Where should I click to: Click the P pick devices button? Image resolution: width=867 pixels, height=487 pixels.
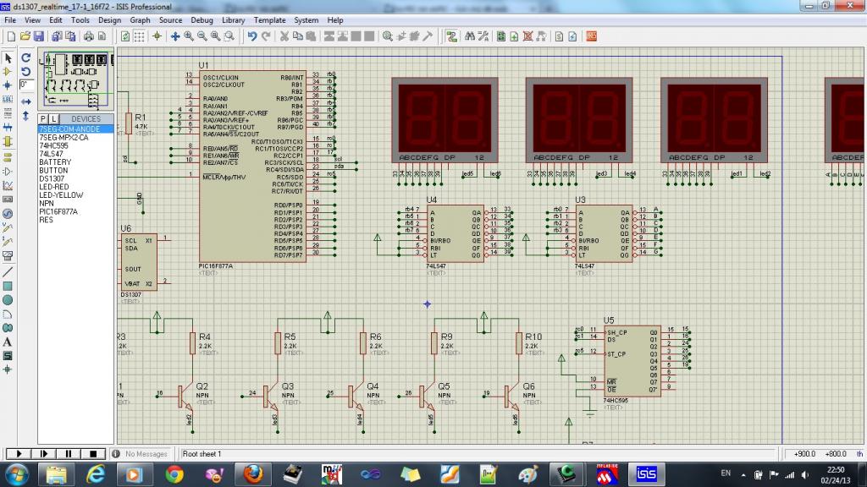pos(43,118)
